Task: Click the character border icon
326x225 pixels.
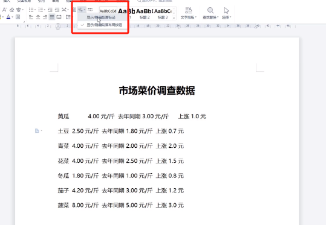Action: click(18, 17)
